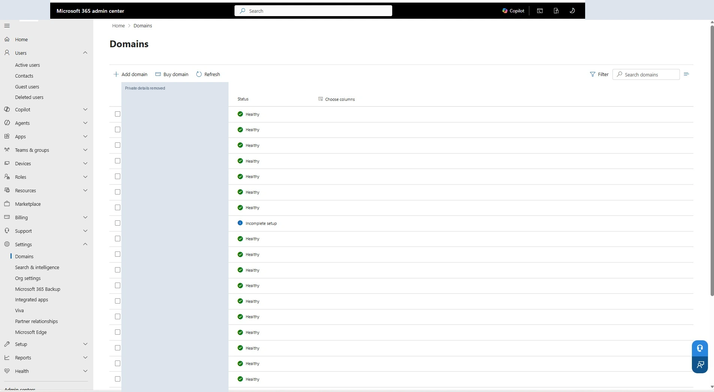Sort by the Status column header
Image resolution: width=714 pixels, height=392 pixels.
click(243, 99)
